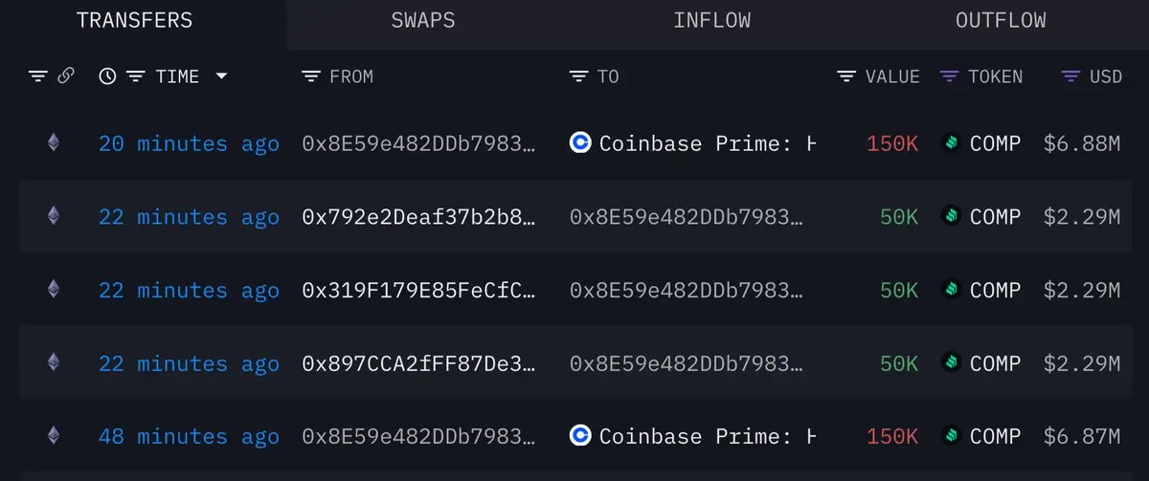
Task: Open the purple TOKEN filter icon
Action: 950,77
